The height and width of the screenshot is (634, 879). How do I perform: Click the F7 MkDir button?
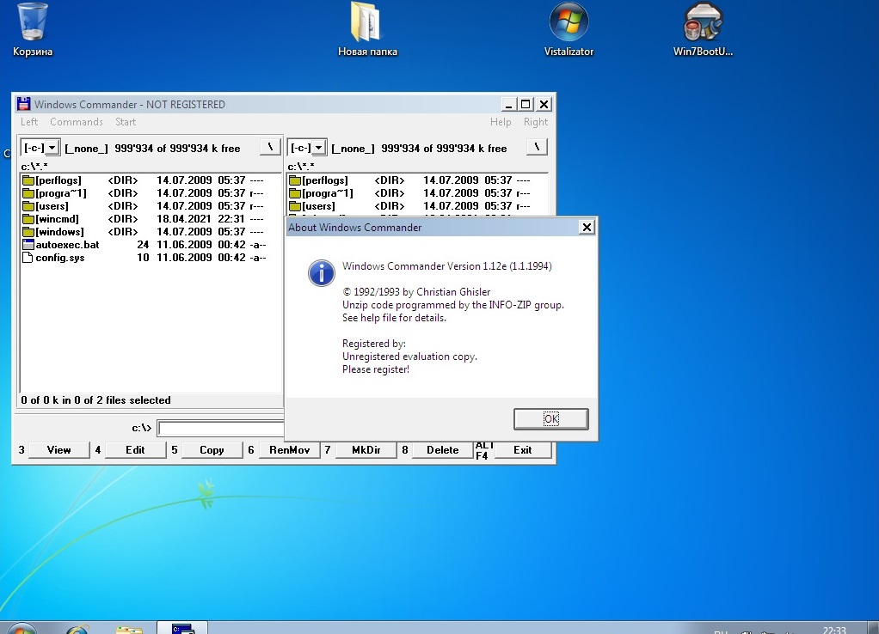pyautogui.click(x=366, y=450)
